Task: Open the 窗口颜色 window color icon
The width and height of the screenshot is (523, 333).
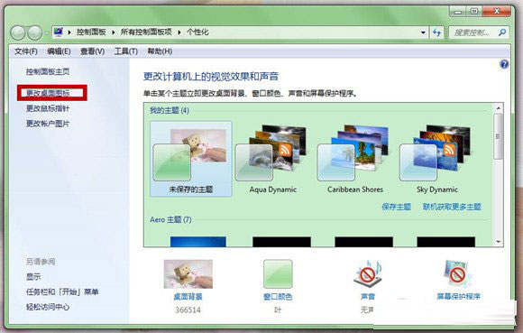Action: 278,274
